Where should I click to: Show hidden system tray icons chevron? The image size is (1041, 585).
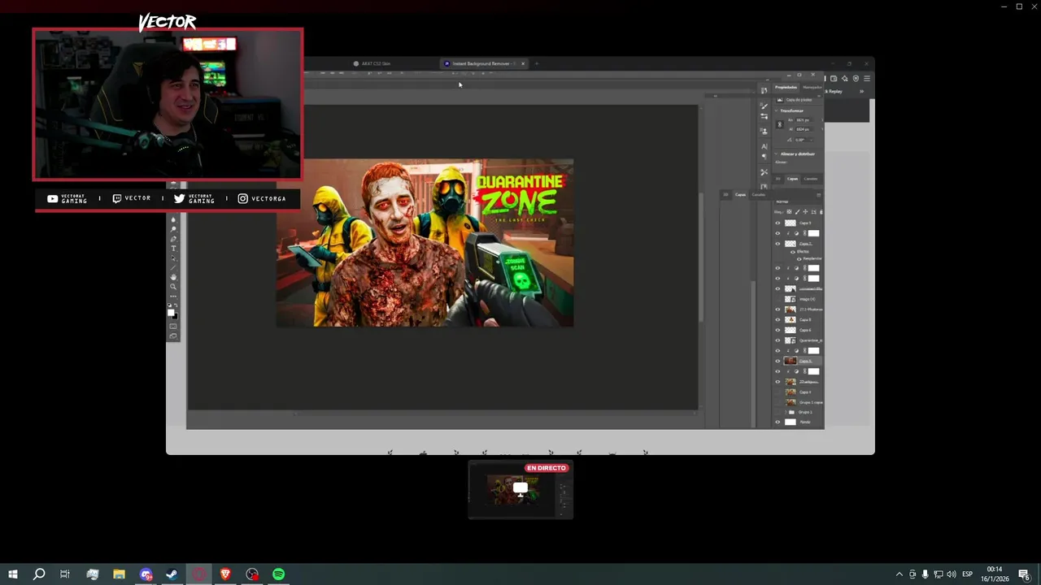coord(899,574)
